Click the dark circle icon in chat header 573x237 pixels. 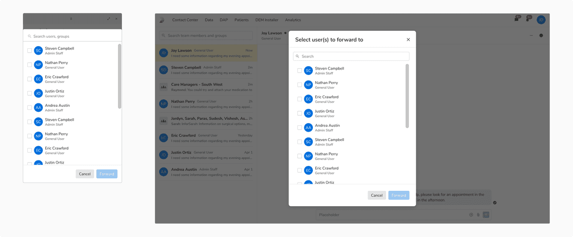coord(541,35)
